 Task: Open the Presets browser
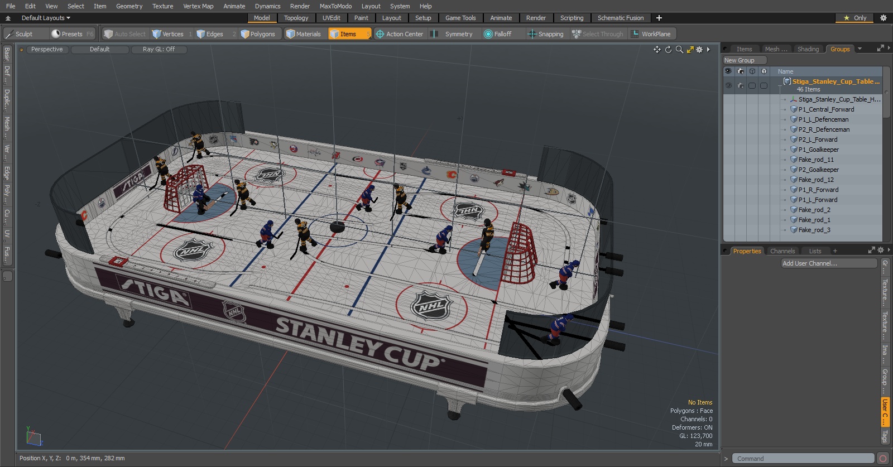tap(73, 34)
